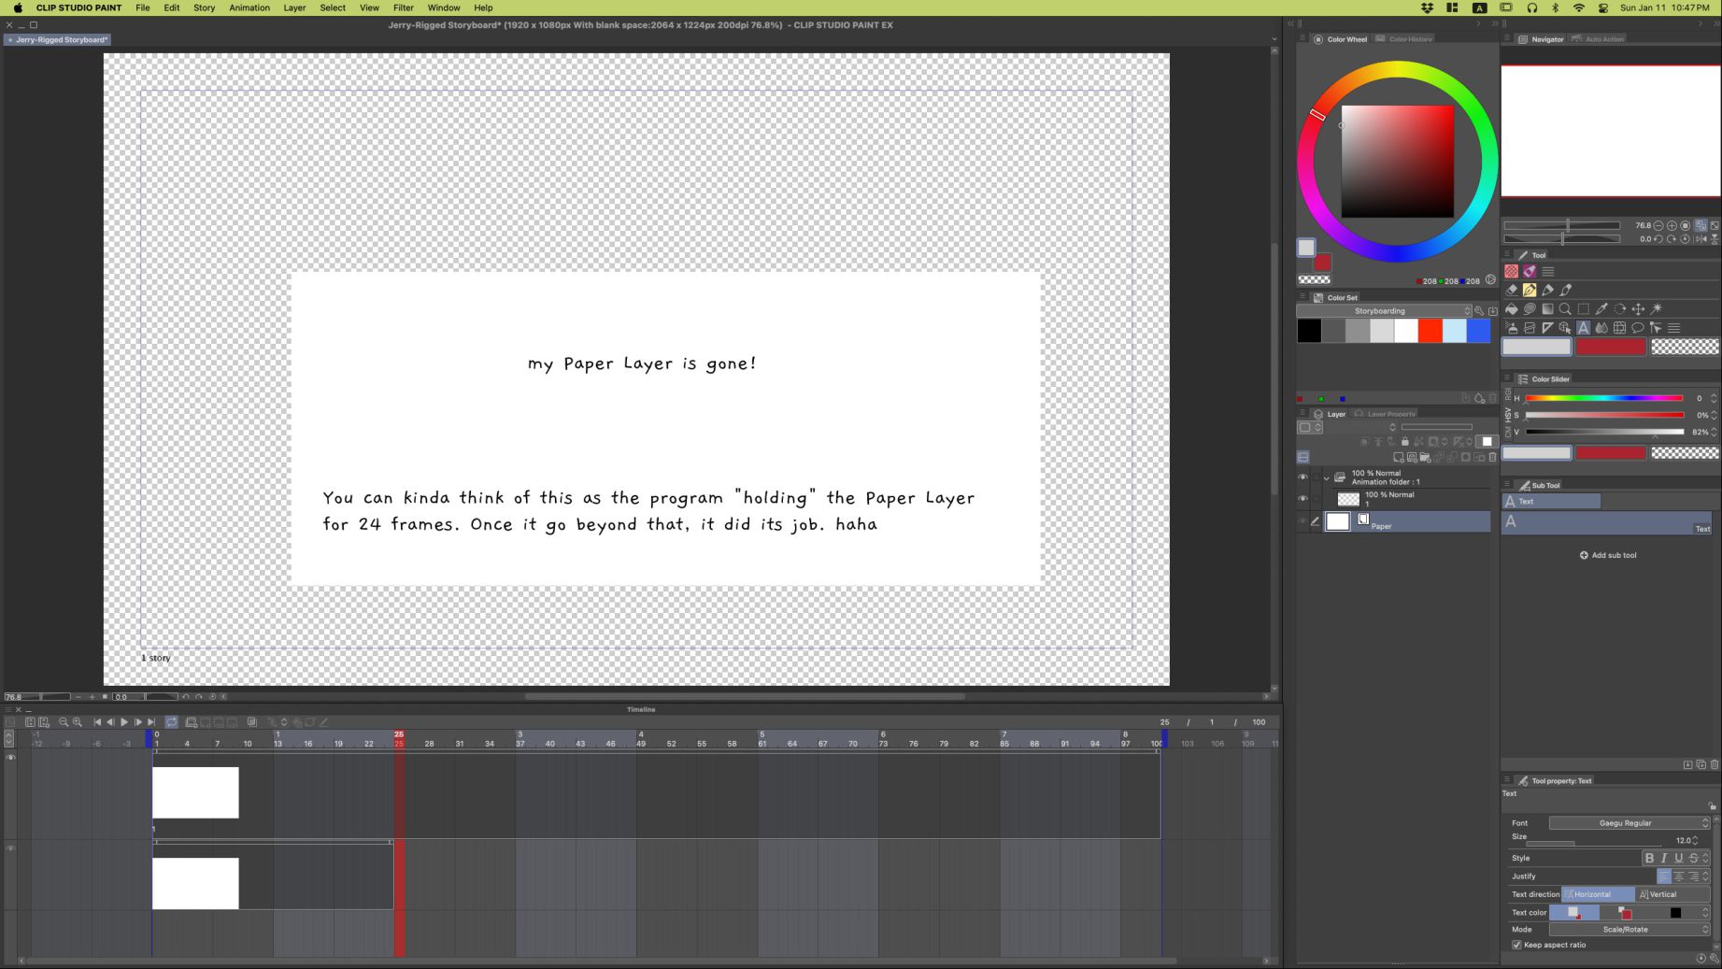The image size is (1722, 969).
Task: Select the Paper layer thumbnail
Action: (1338, 521)
